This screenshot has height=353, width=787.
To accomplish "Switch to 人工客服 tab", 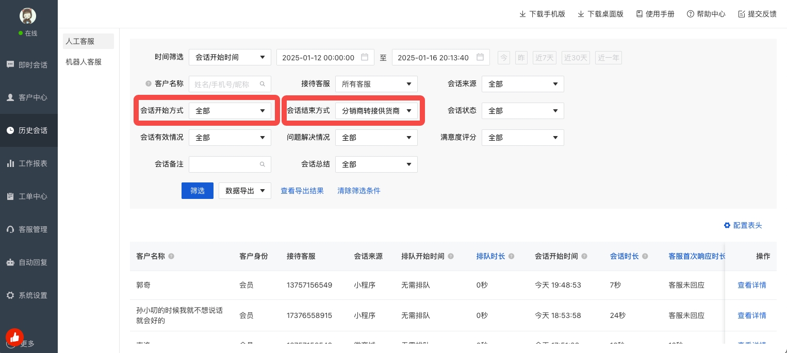I will 88,41.
